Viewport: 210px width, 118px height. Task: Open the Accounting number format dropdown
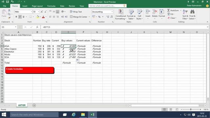(112, 12)
